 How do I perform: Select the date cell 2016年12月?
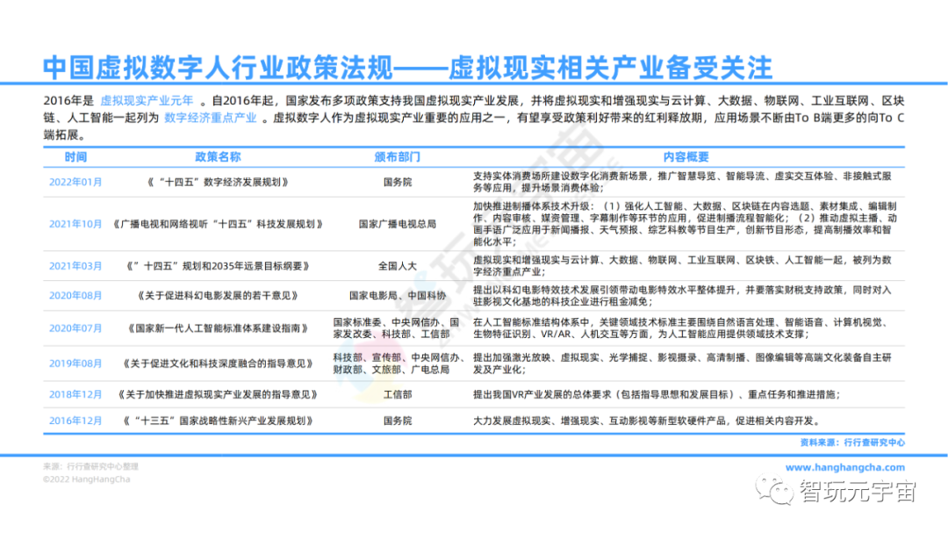coord(75,421)
